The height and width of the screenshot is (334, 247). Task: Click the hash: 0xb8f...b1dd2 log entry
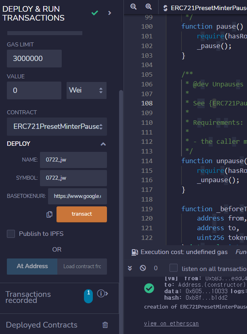click(x=196, y=298)
